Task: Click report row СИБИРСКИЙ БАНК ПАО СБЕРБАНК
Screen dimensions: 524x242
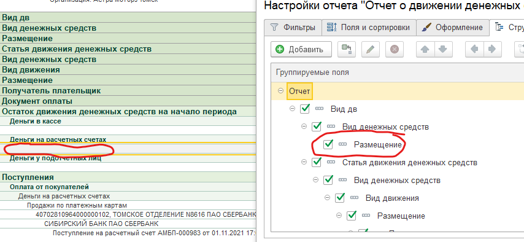Action: point(128,223)
